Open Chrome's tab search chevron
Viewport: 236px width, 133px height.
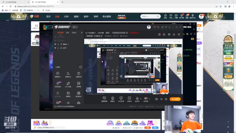[216, 2]
